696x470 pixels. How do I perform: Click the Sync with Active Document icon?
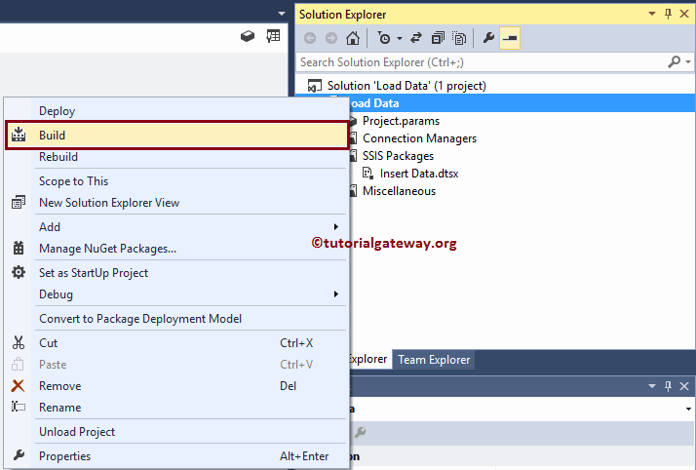(416, 38)
